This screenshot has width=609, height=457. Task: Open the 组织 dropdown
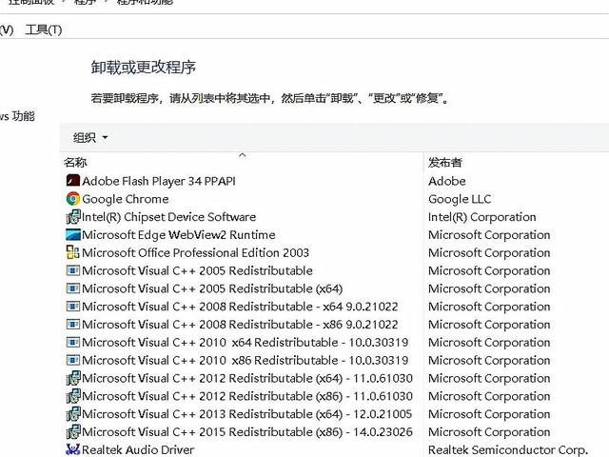coord(90,137)
